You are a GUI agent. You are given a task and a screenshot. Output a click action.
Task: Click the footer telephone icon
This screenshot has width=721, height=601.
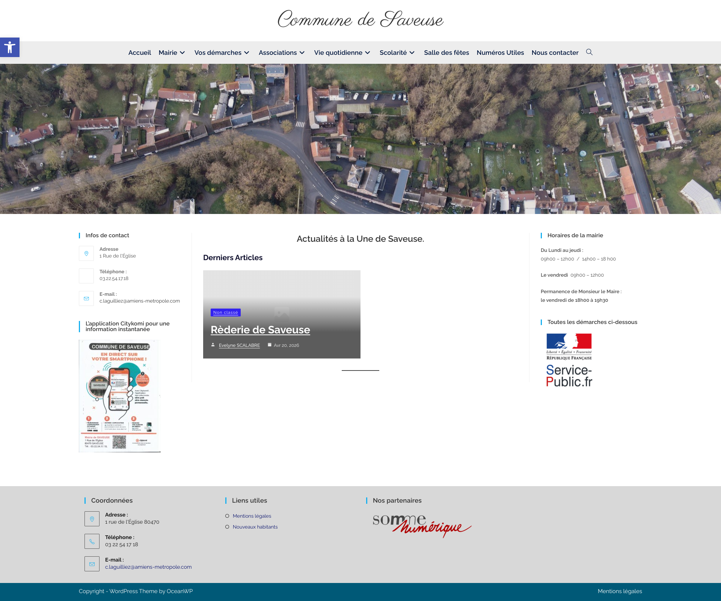pyautogui.click(x=92, y=541)
